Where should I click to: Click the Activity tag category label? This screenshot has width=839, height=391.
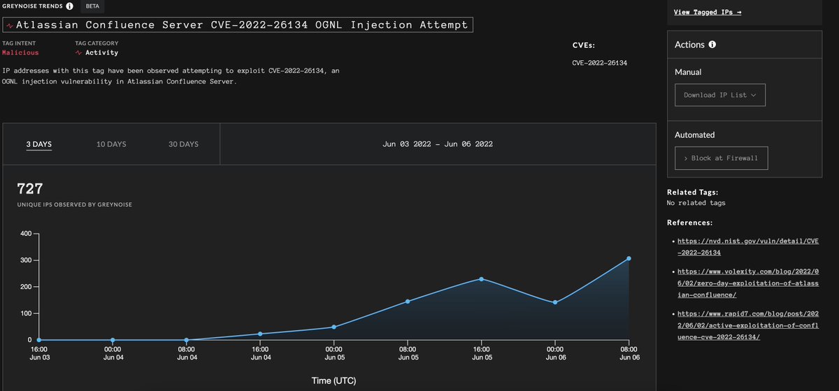click(97, 52)
